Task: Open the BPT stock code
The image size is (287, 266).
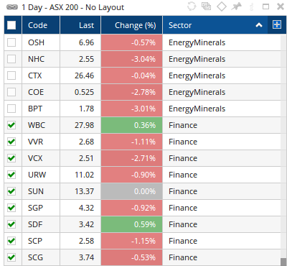Action: pyautogui.click(x=35, y=109)
